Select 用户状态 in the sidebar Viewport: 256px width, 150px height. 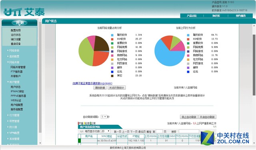point(16,87)
